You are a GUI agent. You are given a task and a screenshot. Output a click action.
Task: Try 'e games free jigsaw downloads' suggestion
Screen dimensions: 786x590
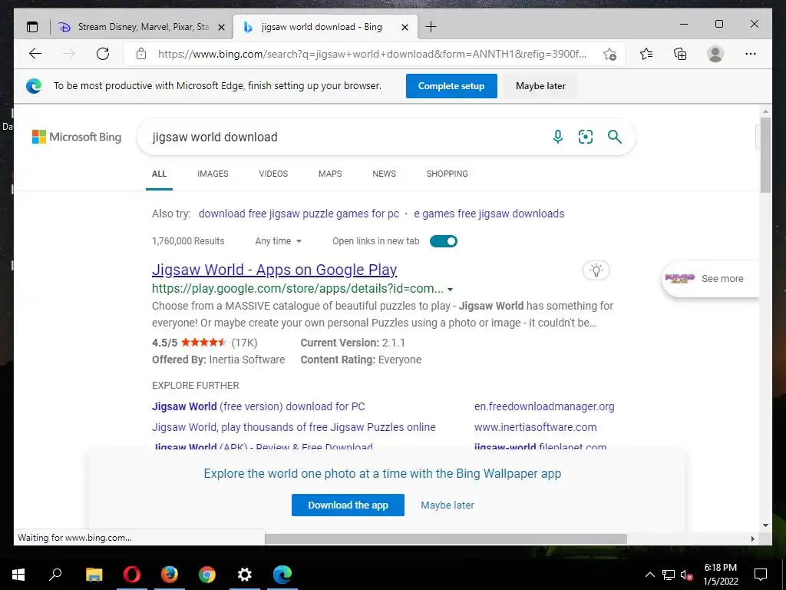pyautogui.click(x=489, y=214)
